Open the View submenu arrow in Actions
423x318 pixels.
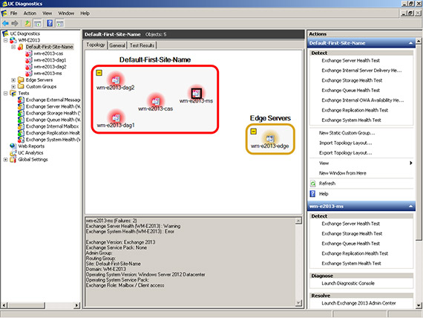tap(411, 163)
